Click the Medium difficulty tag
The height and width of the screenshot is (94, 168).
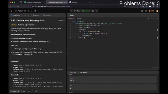(14, 25)
